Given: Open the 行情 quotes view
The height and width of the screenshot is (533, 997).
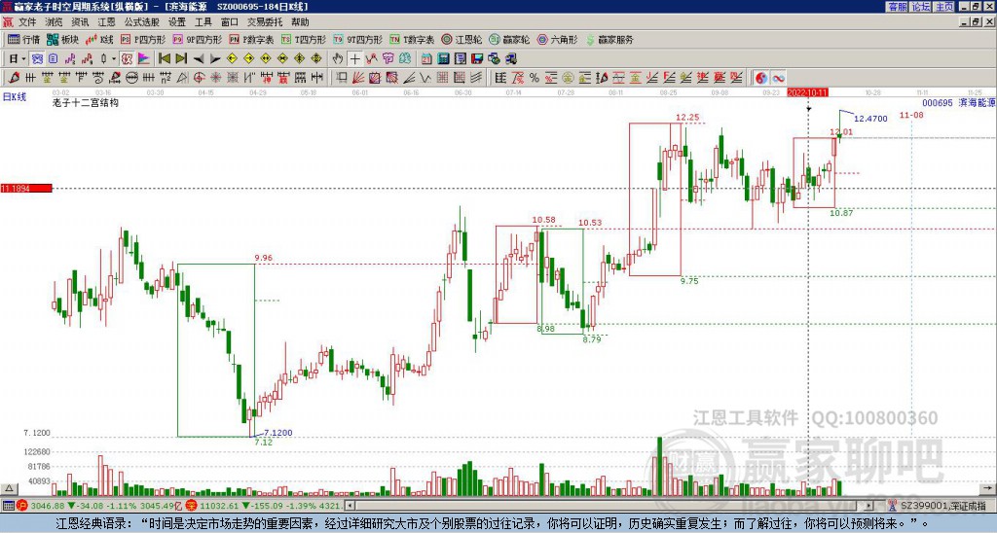Looking at the screenshot, I should click(x=23, y=39).
